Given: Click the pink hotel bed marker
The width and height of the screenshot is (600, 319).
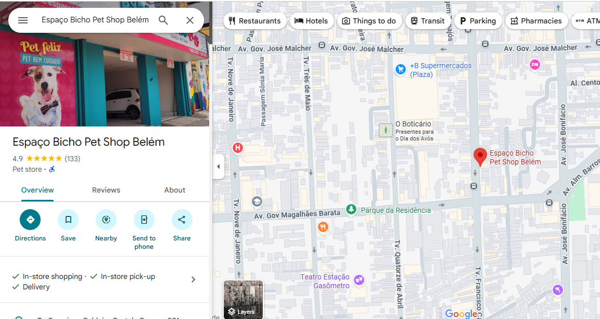Looking at the screenshot, I should pos(534,65).
